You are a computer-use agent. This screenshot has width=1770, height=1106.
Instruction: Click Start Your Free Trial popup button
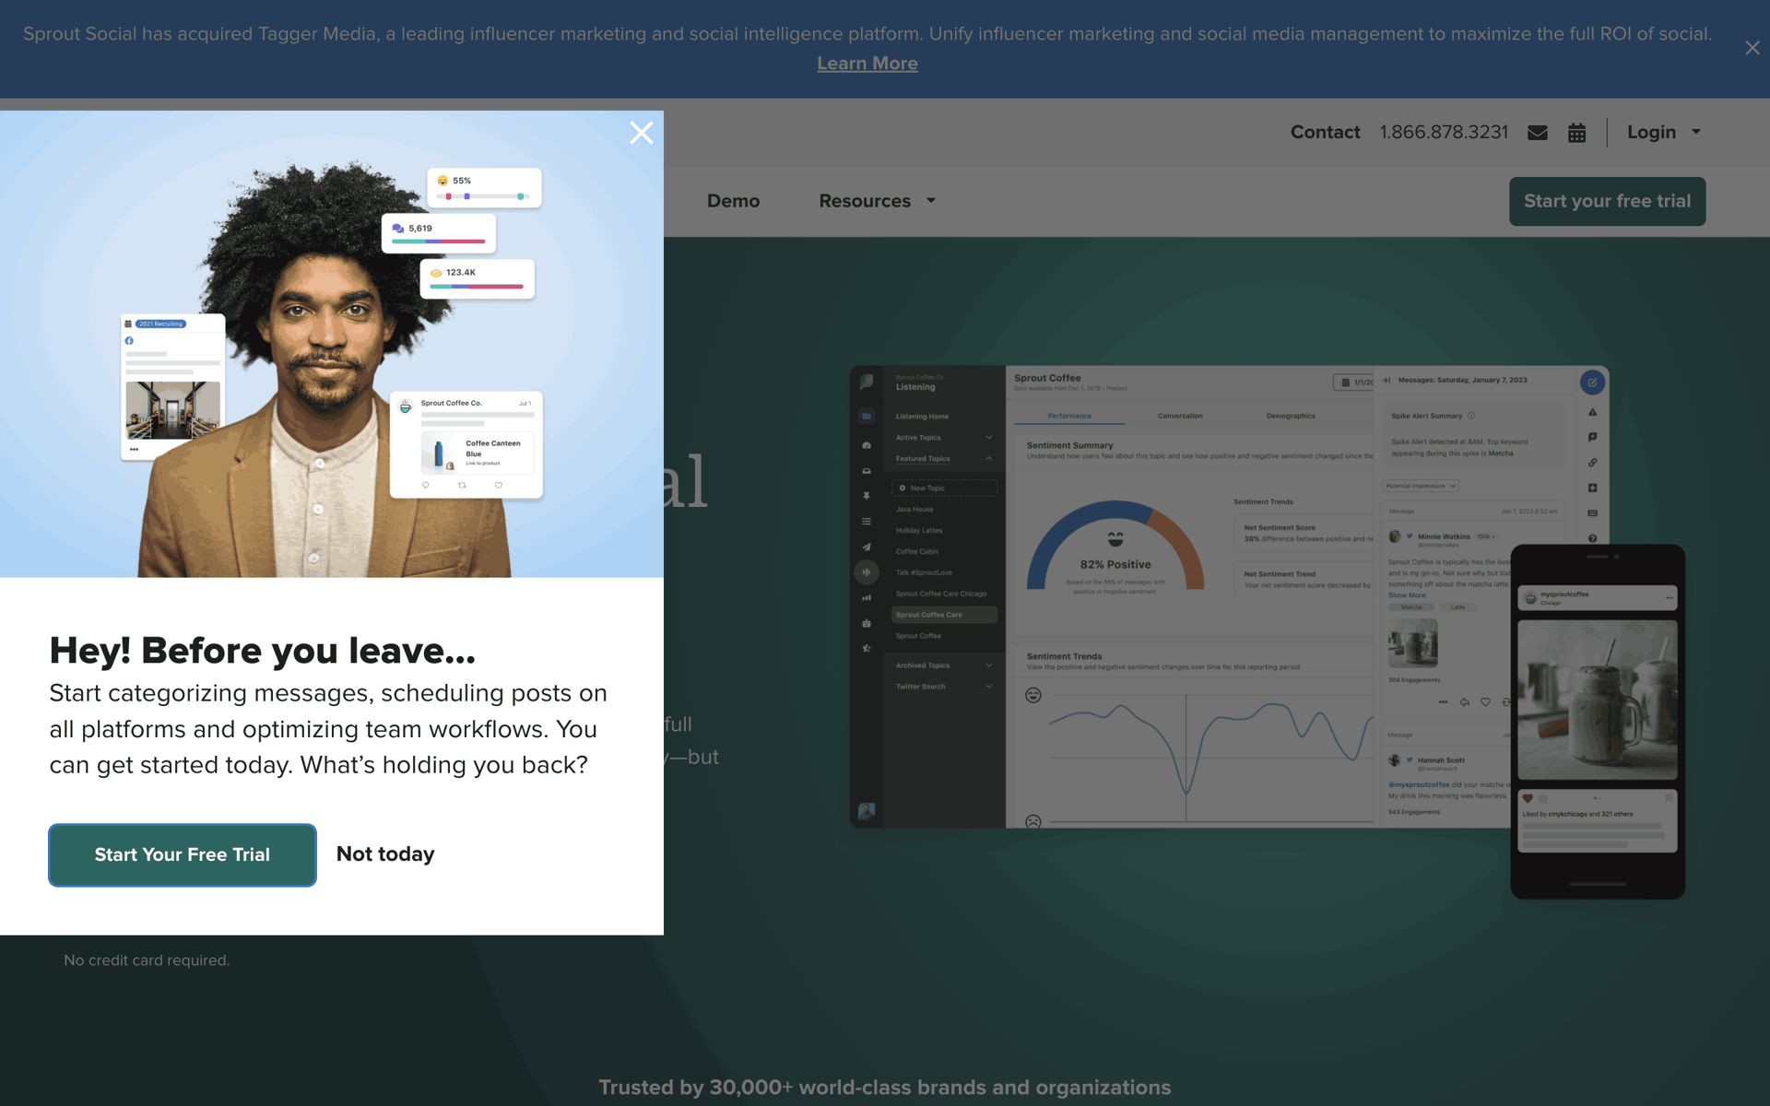[x=183, y=854]
